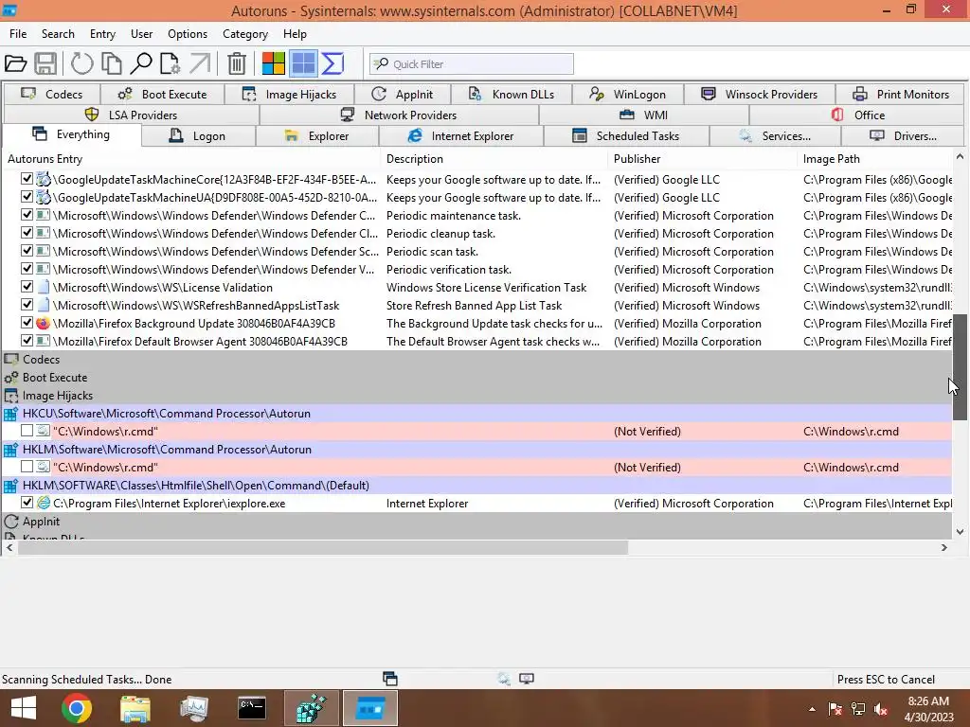Image resolution: width=970 pixels, height=727 pixels.
Task: Click the Action Center flag tray icon
Action: (x=835, y=709)
